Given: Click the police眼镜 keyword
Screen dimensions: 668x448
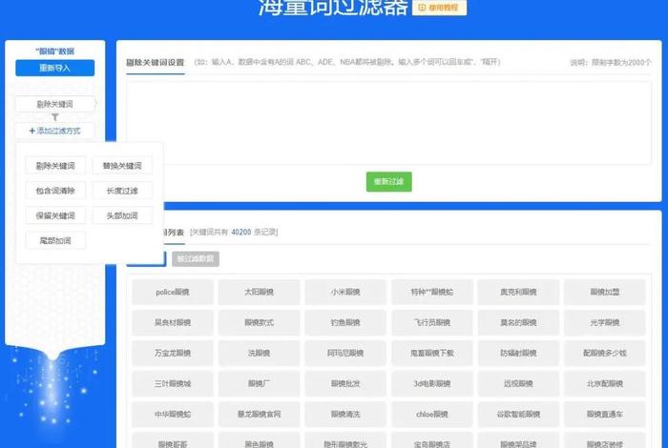Looking at the screenshot, I should 173,292.
